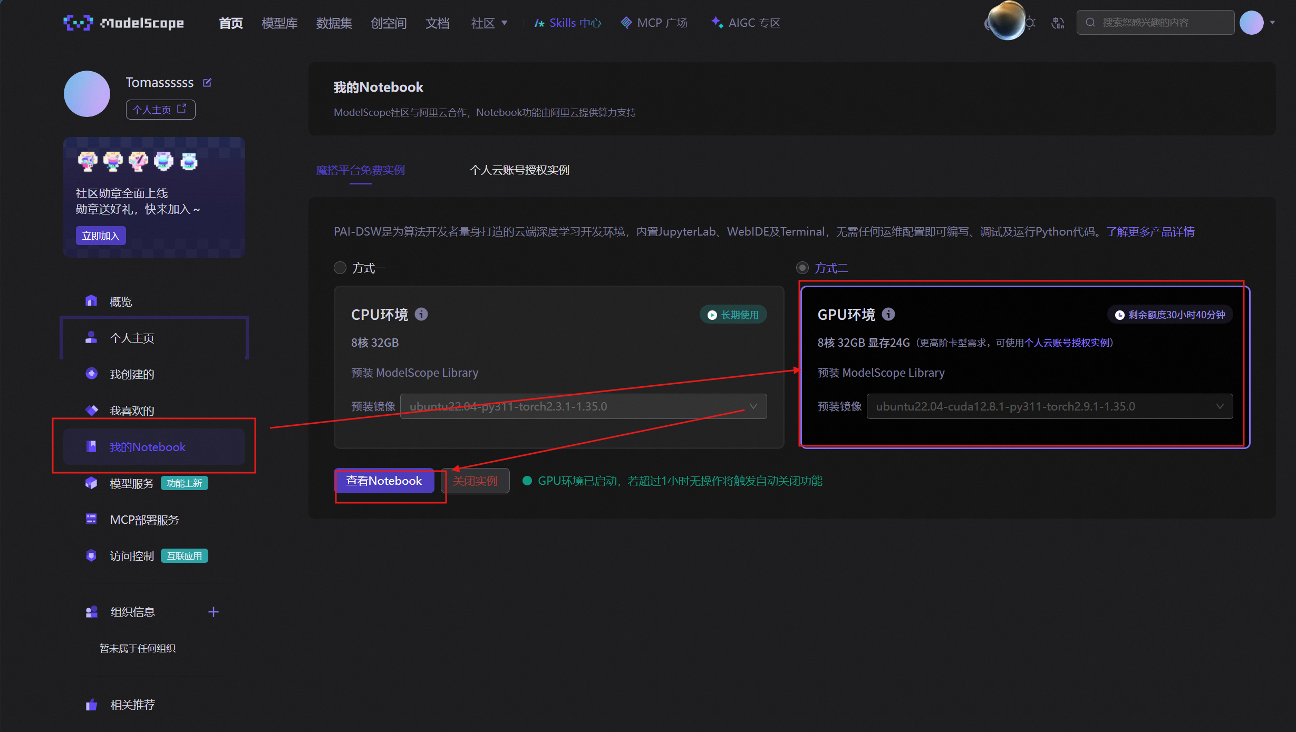Image resolution: width=1296 pixels, height=732 pixels.
Task: Click the sun theme icon in header
Action: pyautogui.click(x=1030, y=23)
